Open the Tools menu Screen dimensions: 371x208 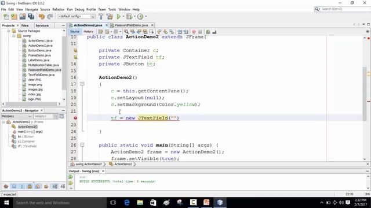click(x=112, y=9)
